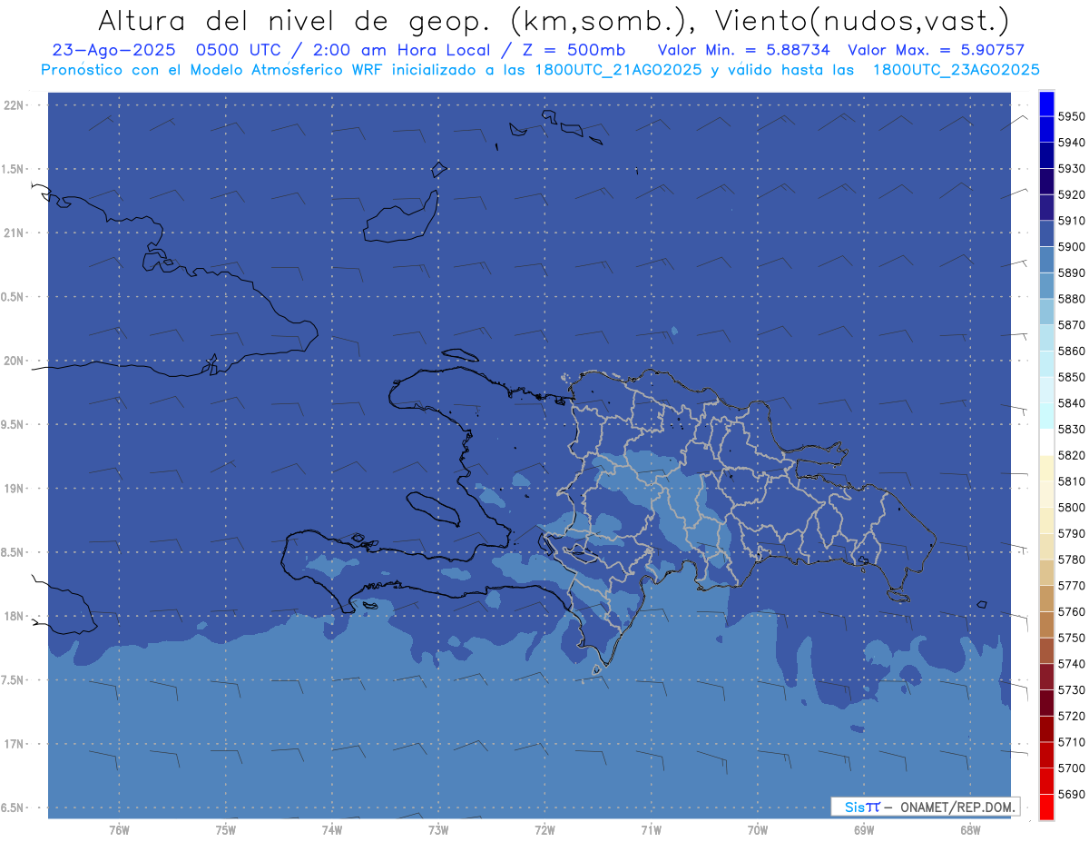Click the '5890' color bar label

point(1071,272)
